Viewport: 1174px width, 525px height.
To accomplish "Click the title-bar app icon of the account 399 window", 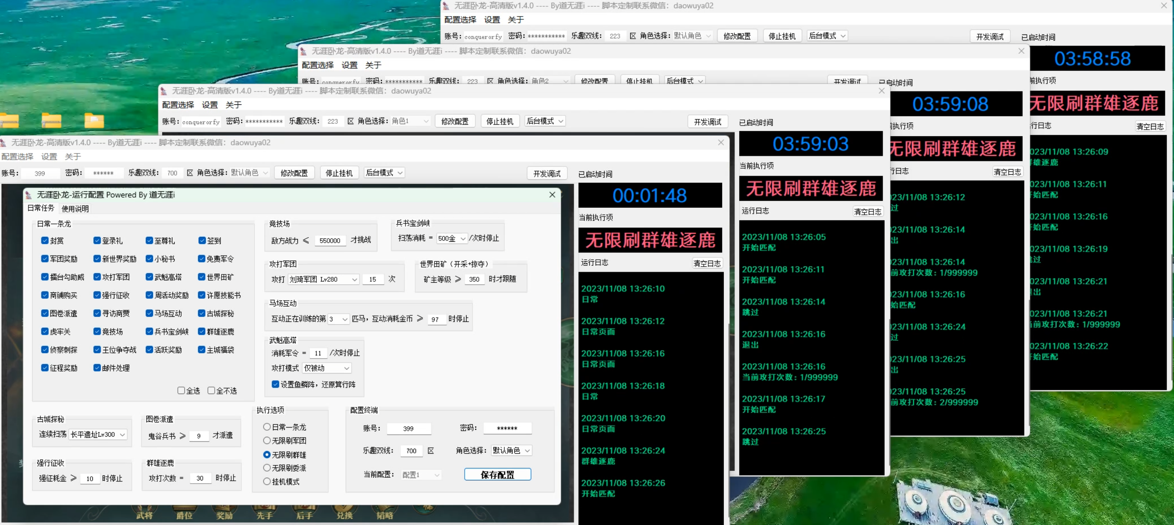I will [4, 143].
